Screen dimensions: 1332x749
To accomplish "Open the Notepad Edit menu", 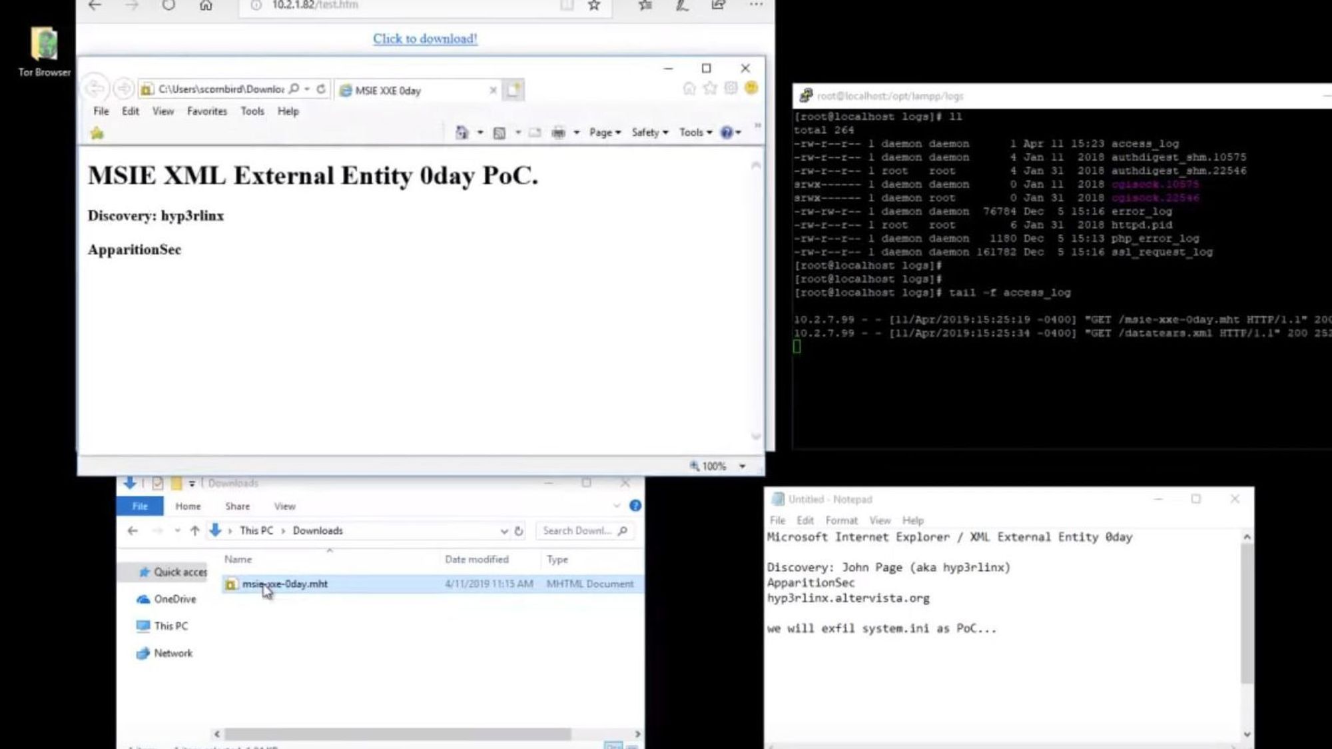I will (805, 520).
